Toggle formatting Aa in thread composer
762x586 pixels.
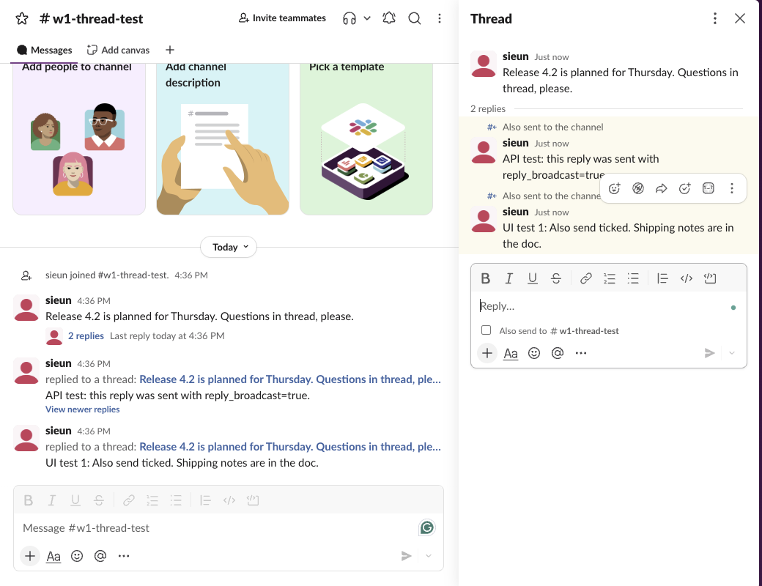coord(510,354)
